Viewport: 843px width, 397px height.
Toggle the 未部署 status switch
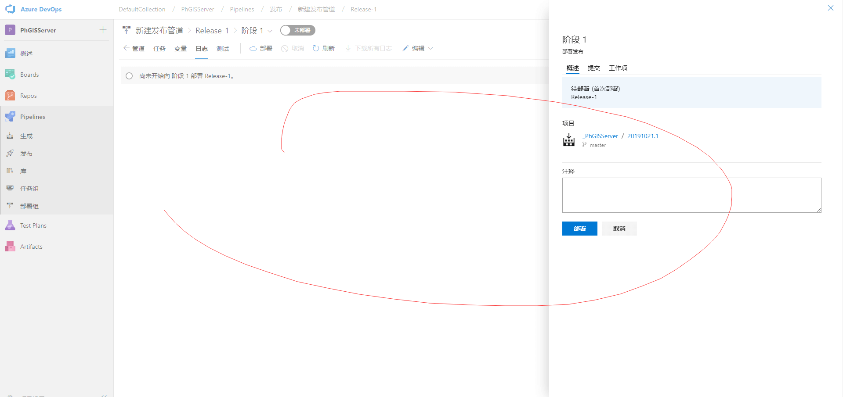coord(297,30)
